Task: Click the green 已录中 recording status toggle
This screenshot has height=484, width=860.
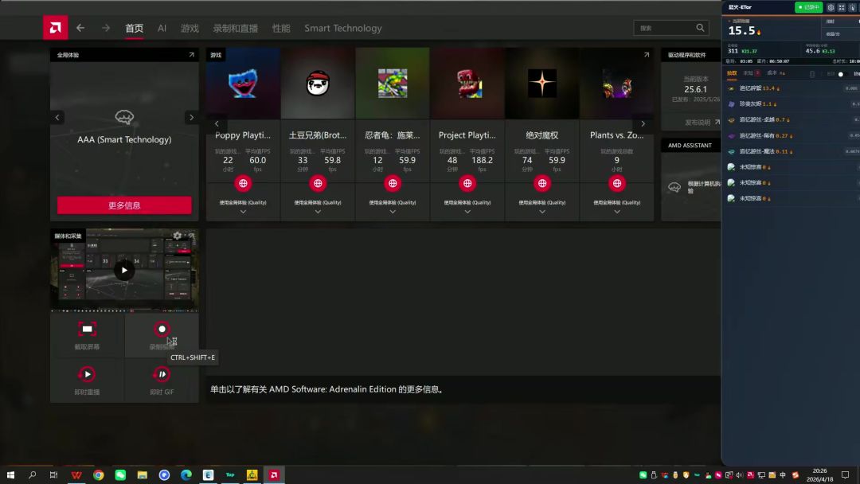Action: pos(808,7)
